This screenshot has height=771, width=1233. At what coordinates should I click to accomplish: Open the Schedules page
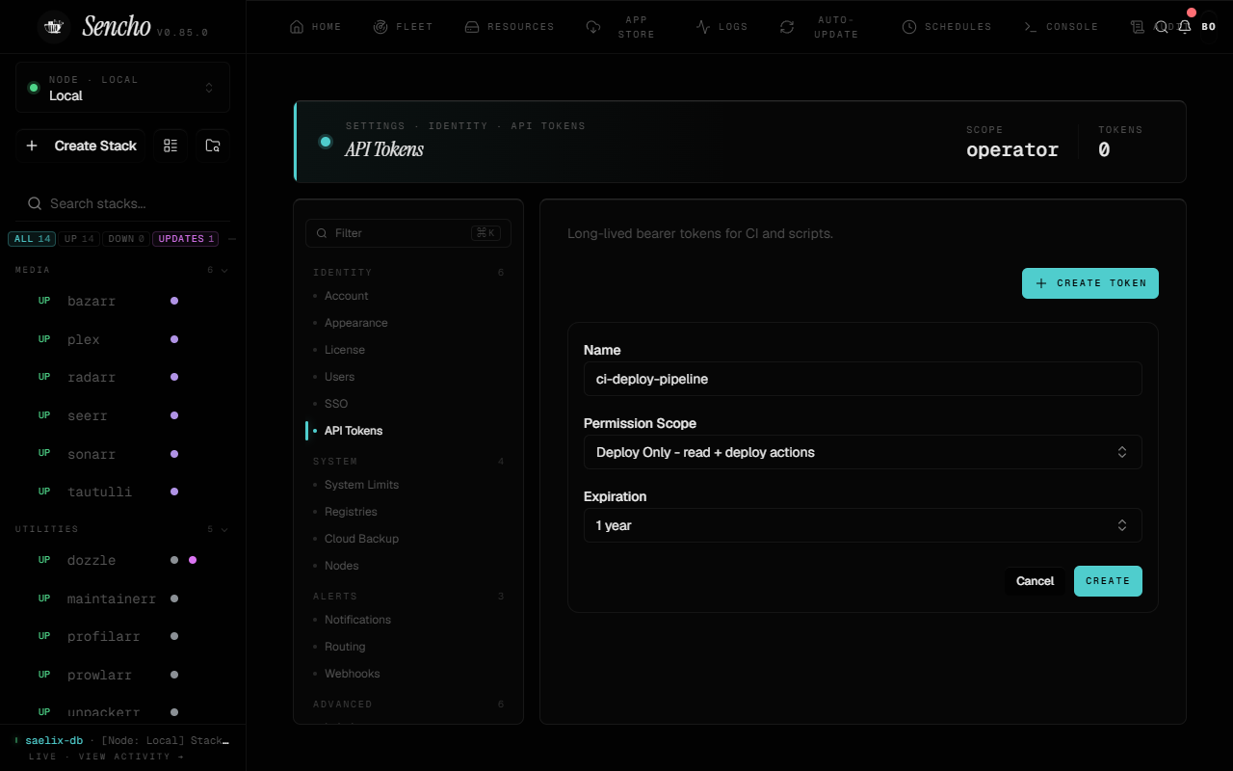click(947, 27)
